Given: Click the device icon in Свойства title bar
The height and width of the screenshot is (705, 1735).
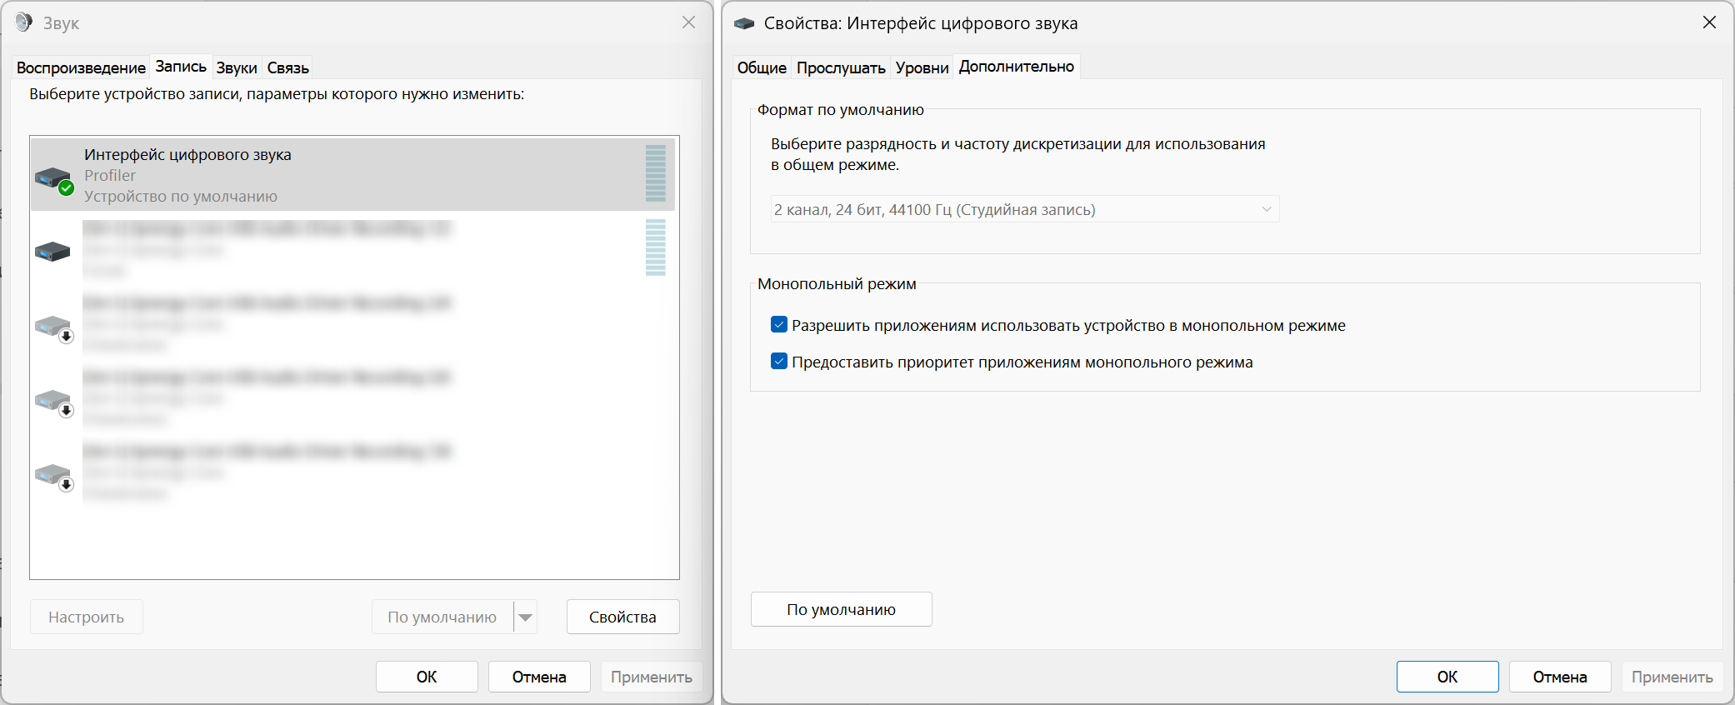Looking at the screenshot, I should click(x=743, y=23).
